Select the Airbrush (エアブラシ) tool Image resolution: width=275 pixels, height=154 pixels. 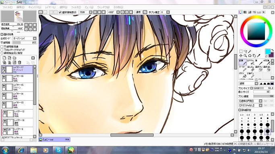coord(250,62)
